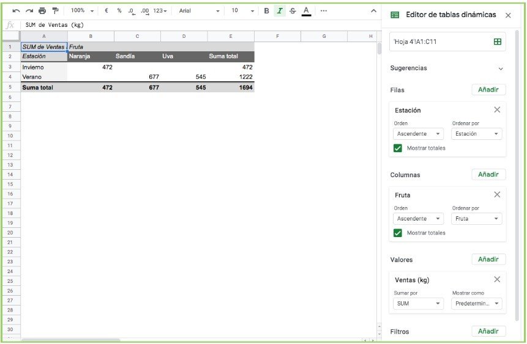527x344 pixels.
Task: Decrease decimal places icon
Action: click(x=132, y=11)
